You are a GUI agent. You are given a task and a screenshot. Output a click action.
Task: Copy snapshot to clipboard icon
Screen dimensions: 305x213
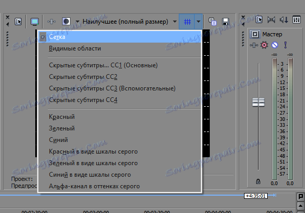point(212,22)
